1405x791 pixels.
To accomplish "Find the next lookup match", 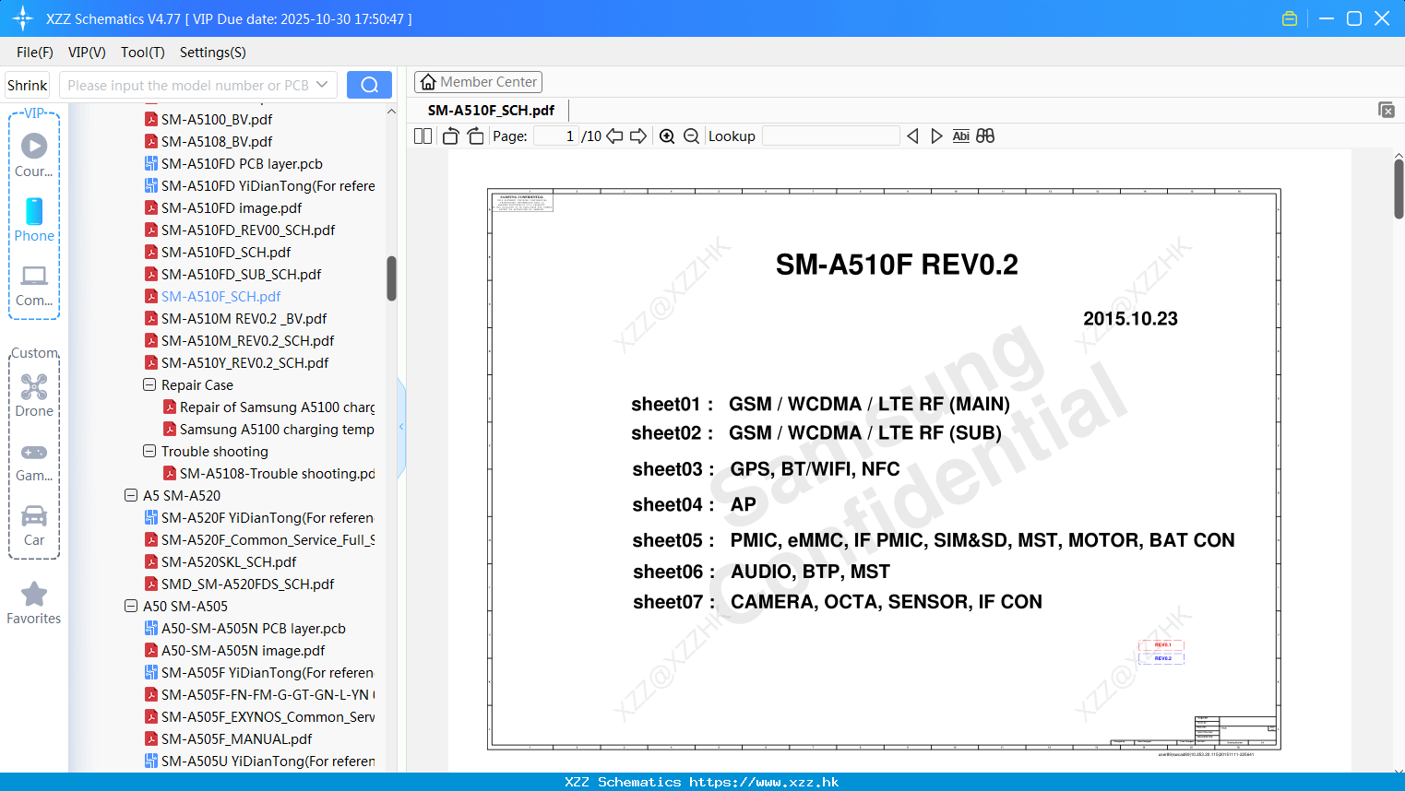I will pos(936,136).
